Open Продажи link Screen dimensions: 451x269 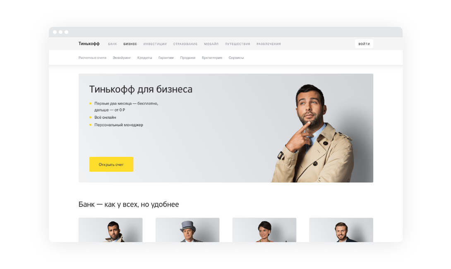pos(188,58)
